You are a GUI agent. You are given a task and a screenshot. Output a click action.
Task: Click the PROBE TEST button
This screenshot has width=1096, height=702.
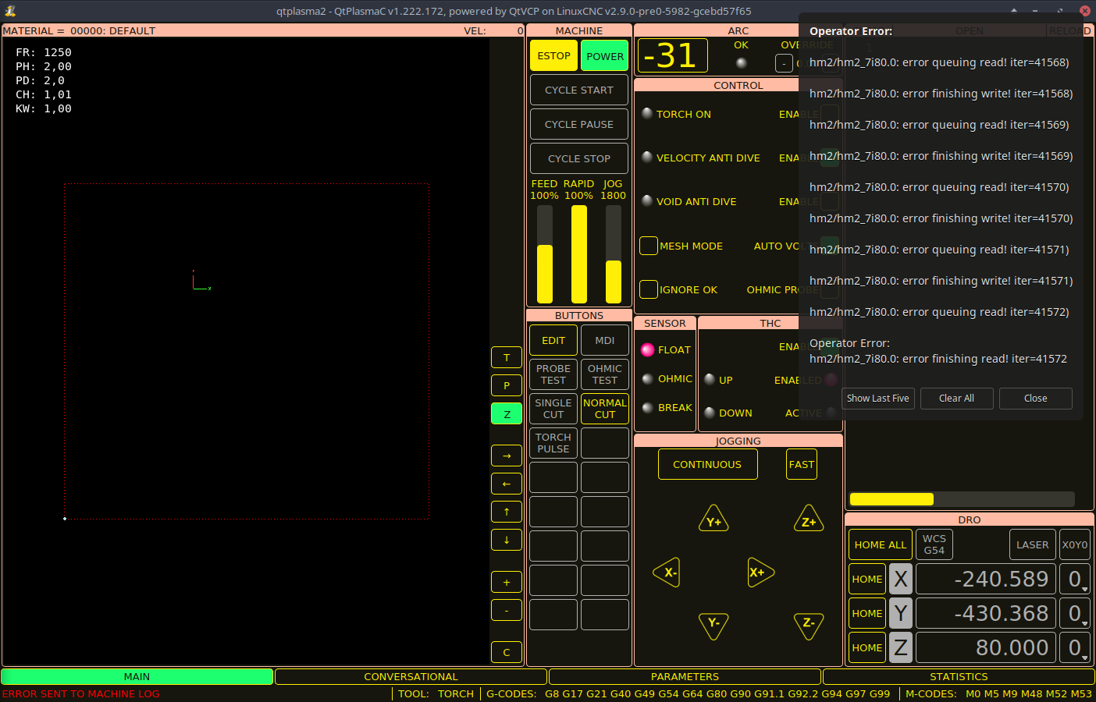pyautogui.click(x=553, y=374)
